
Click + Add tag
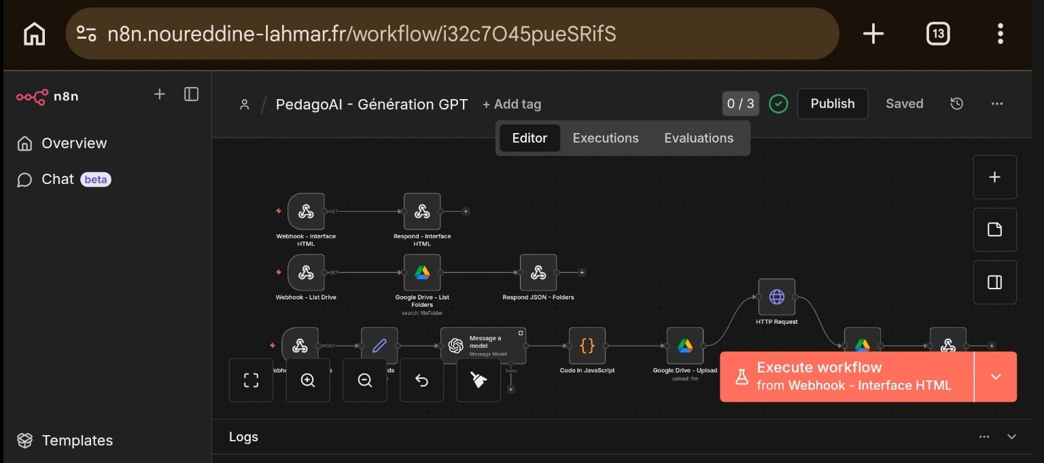point(512,105)
